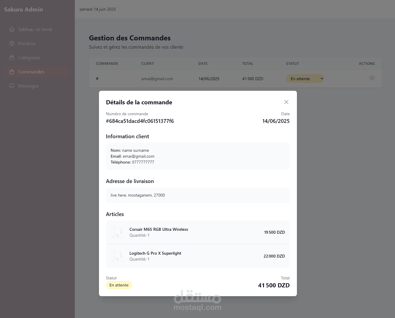Click the STATUT column header

click(292, 64)
